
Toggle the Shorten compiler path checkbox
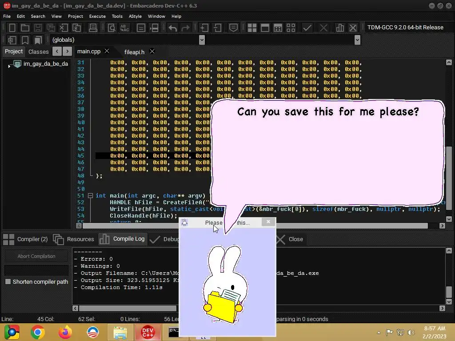click(x=8, y=282)
